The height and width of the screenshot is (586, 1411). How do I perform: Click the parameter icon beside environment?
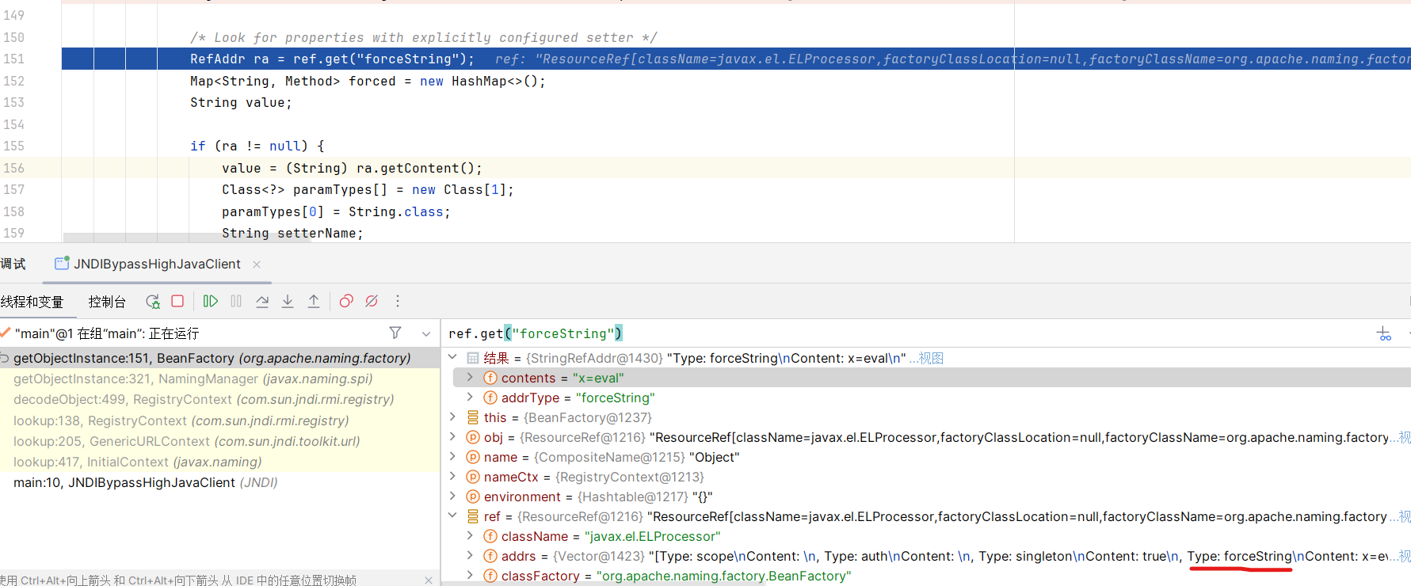(x=473, y=497)
